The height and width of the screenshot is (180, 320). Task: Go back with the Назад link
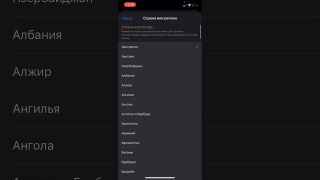pyautogui.click(x=127, y=18)
